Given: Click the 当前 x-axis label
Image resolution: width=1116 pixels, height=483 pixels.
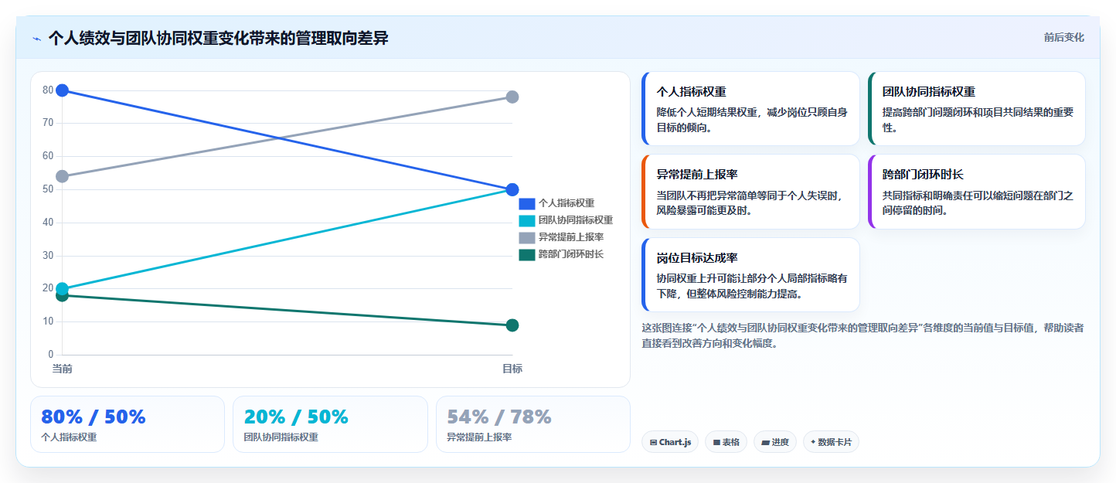Looking at the screenshot, I should point(63,369).
